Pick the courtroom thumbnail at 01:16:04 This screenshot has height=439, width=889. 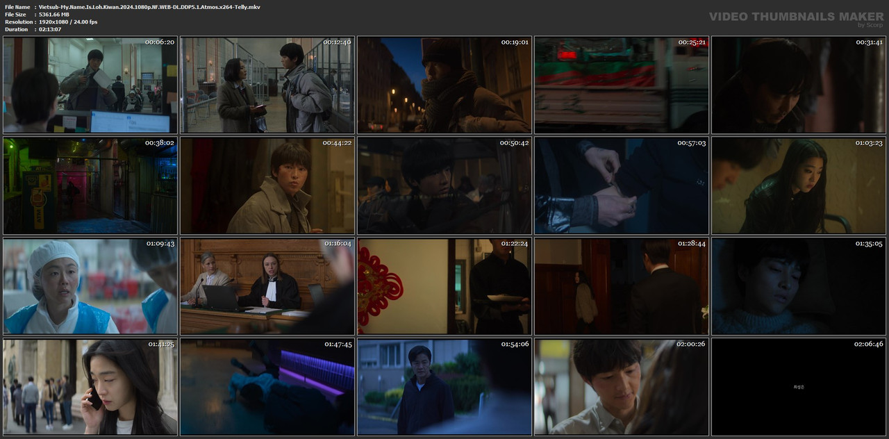tap(267, 286)
